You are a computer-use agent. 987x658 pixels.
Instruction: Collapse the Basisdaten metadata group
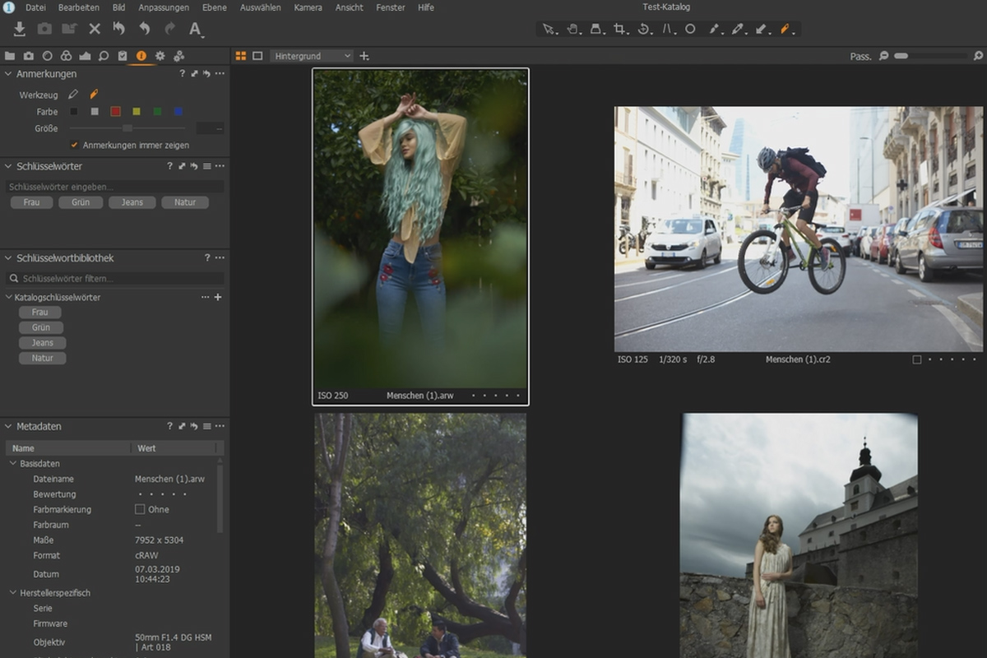coord(13,464)
